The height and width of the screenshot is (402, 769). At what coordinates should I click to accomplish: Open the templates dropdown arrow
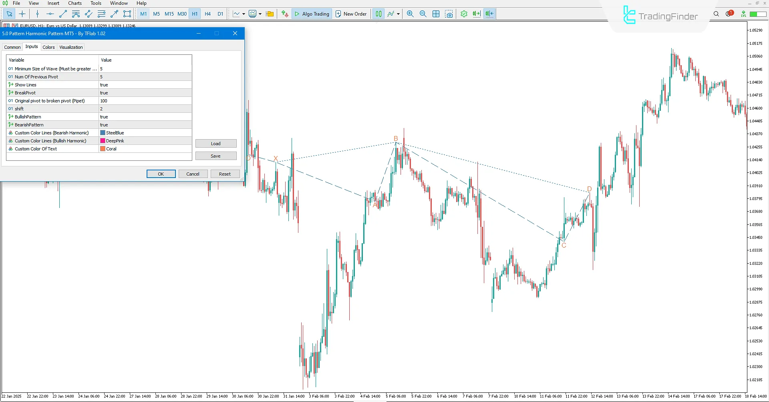click(x=260, y=14)
